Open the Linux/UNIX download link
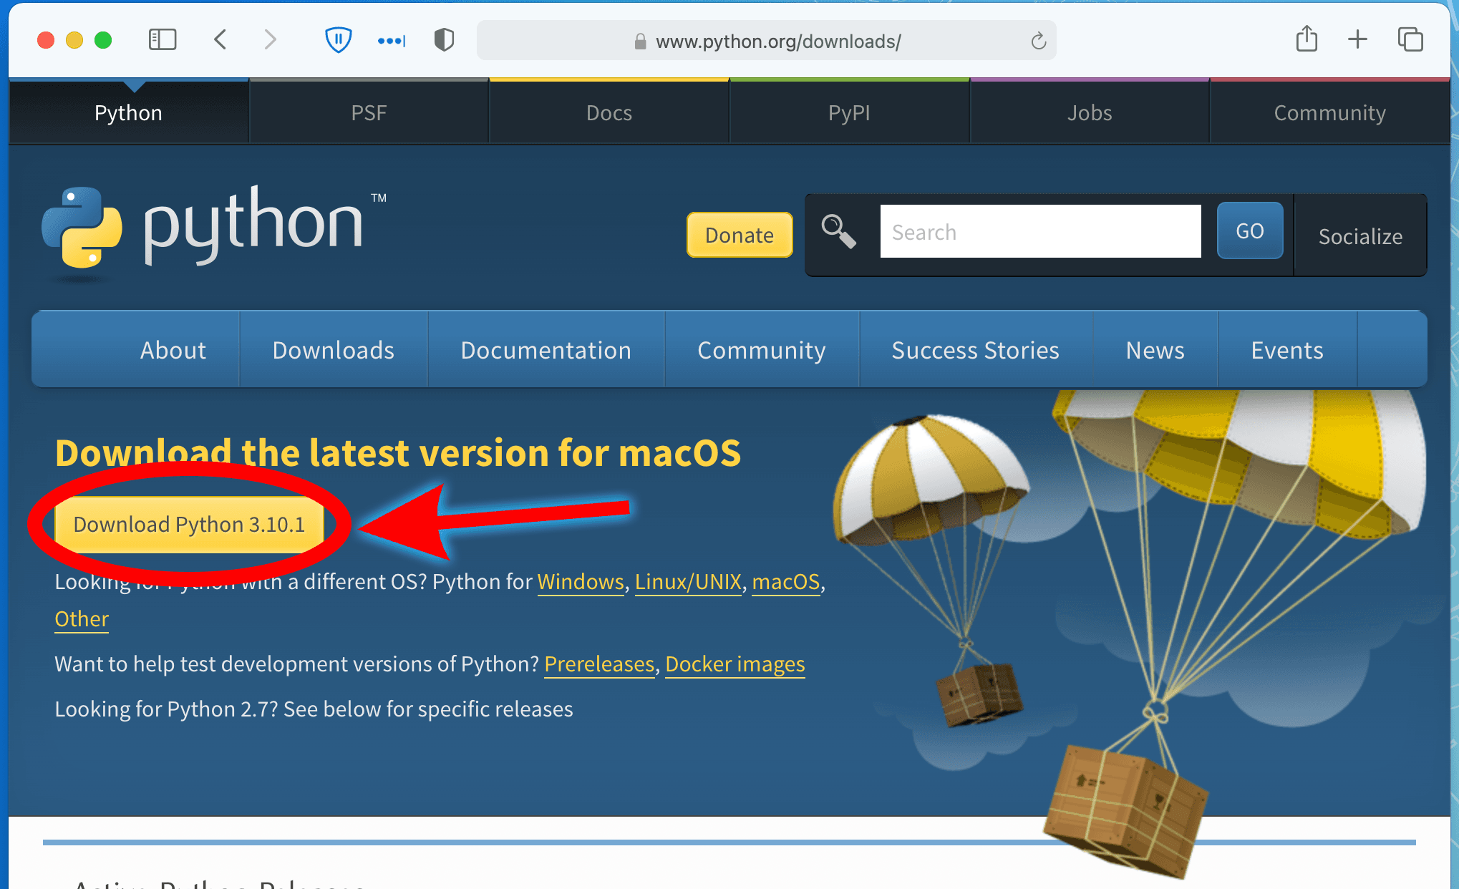1459x889 pixels. (x=688, y=582)
